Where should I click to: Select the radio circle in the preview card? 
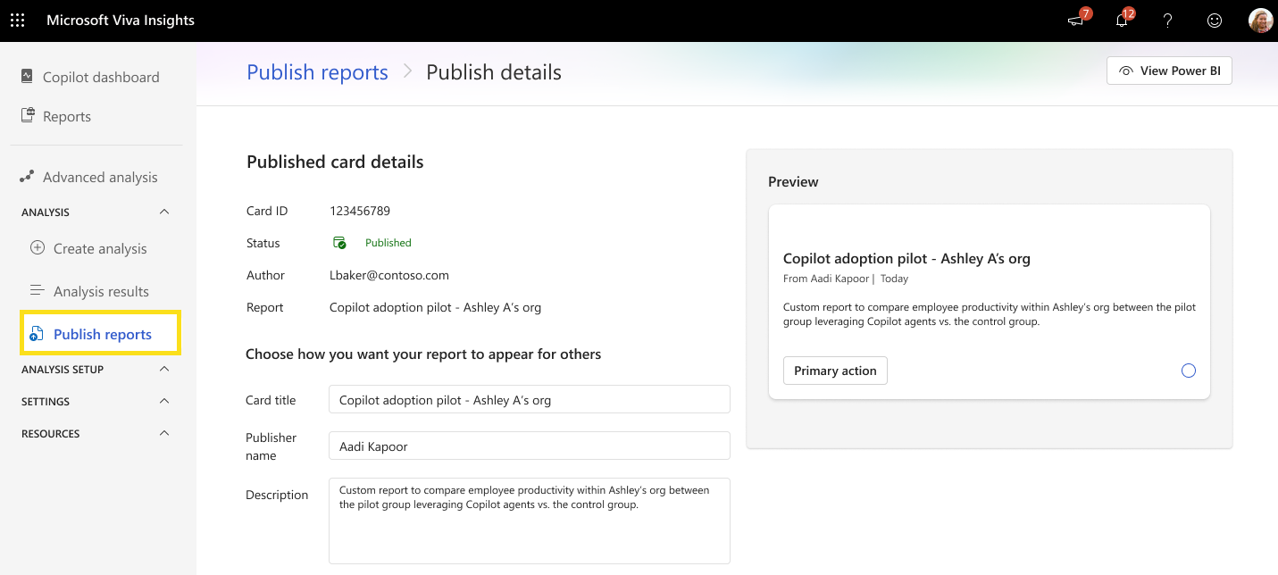pos(1188,371)
